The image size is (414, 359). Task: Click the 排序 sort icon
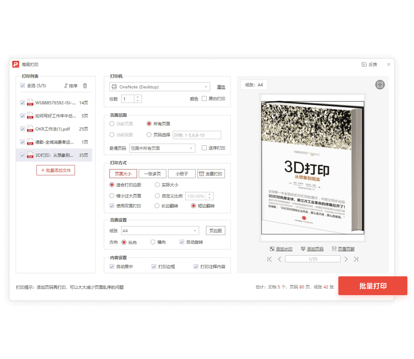pos(66,86)
